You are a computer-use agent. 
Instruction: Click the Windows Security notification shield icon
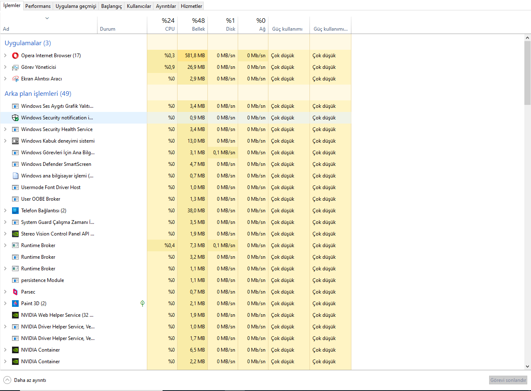pos(15,118)
